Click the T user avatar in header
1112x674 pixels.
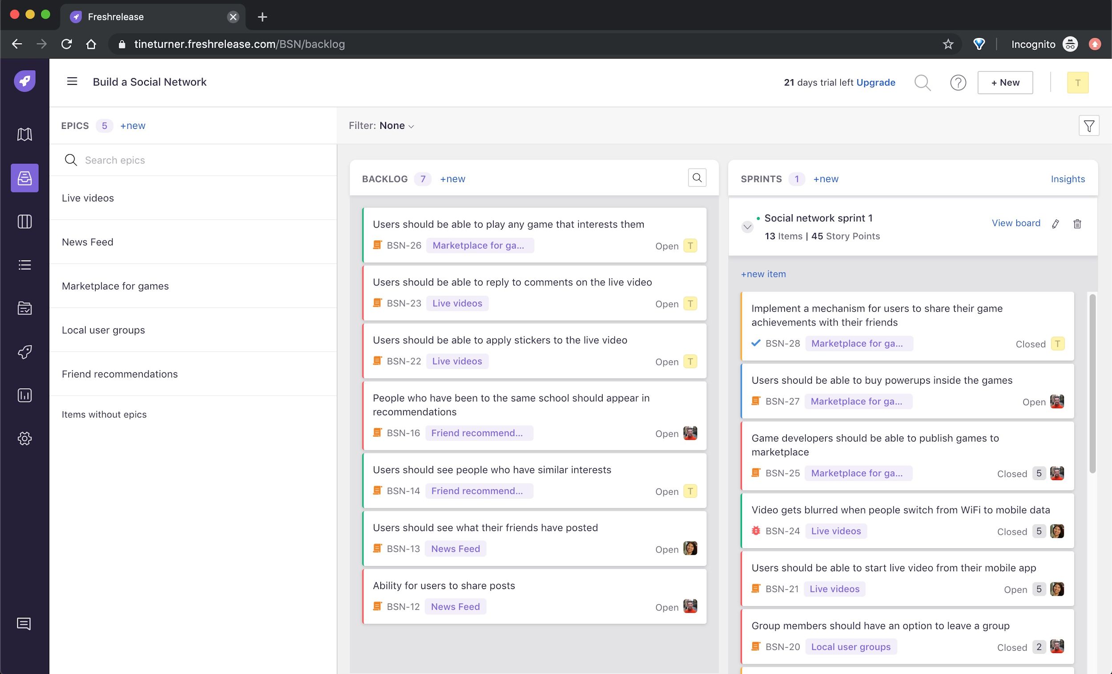coord(1078,83)
